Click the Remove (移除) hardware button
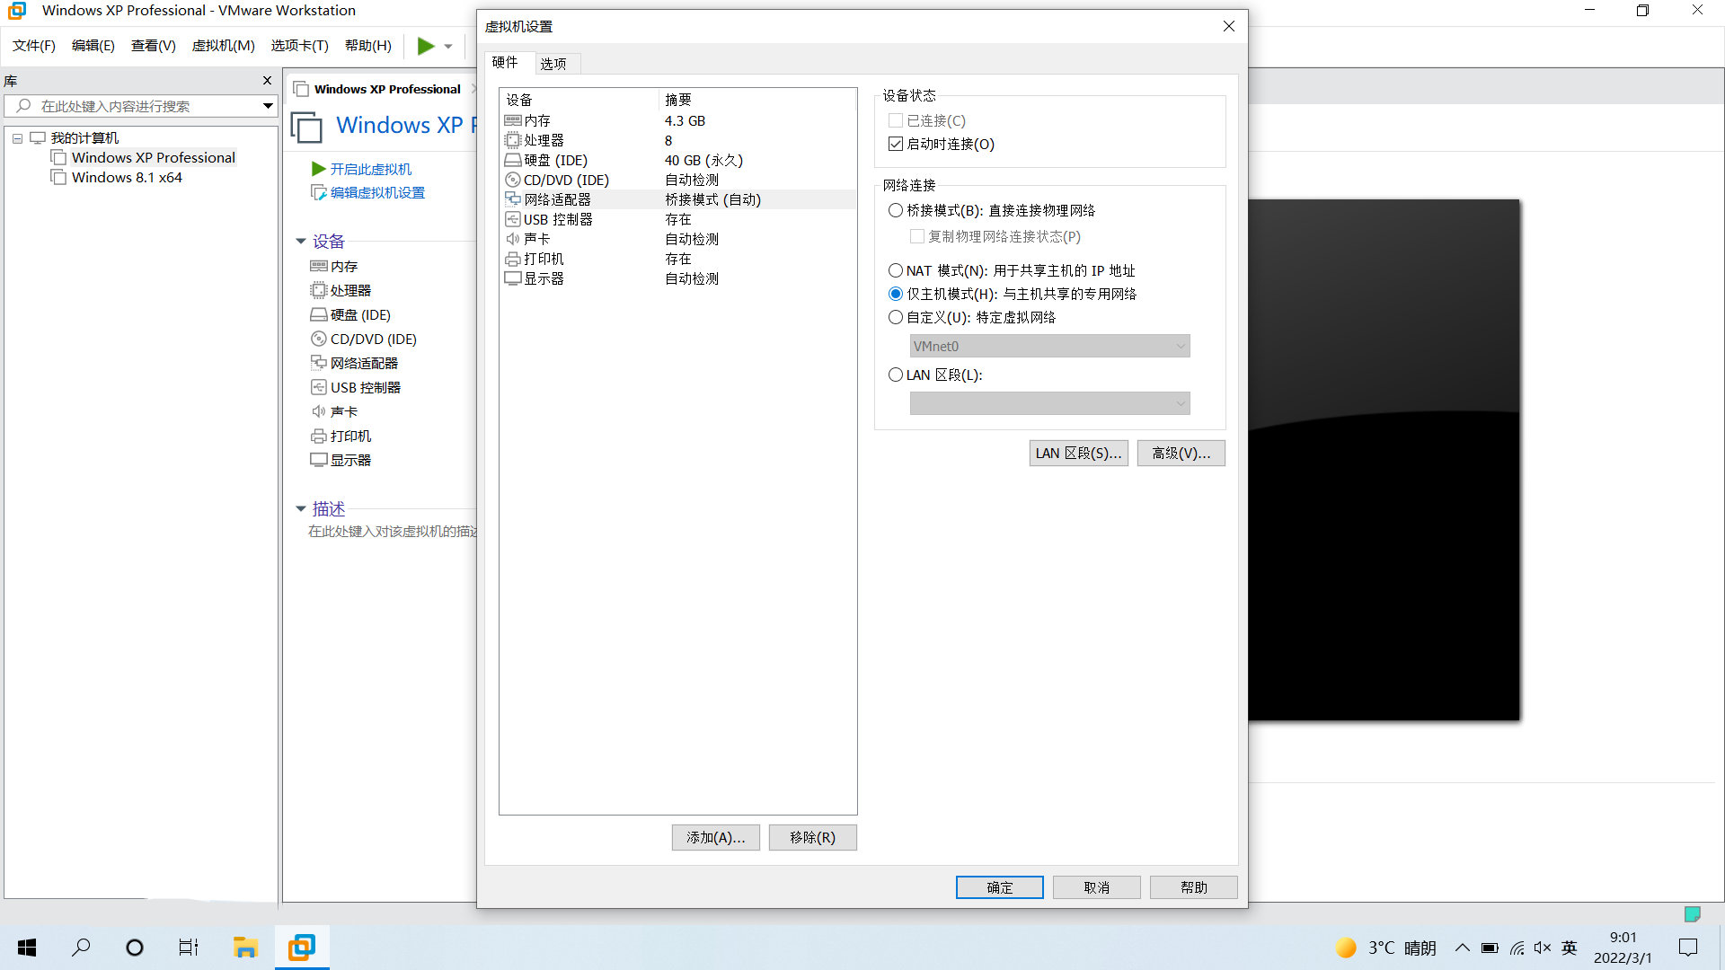The height and width of the screenshot is (970, 1725). pyautogui.click(x=813, y=837)
